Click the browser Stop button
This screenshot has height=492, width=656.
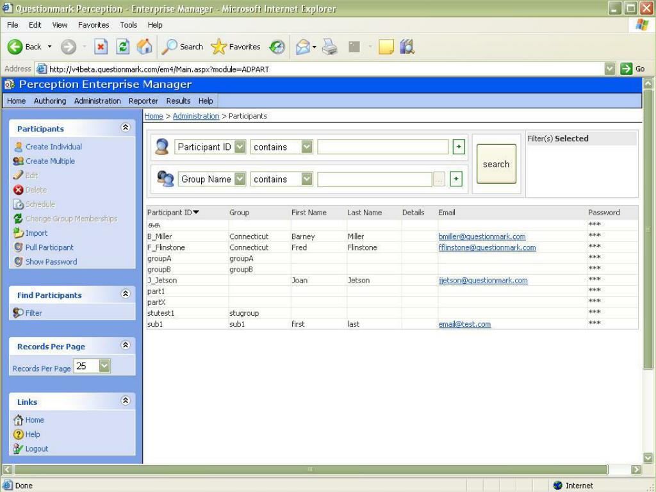click(x=101, y=47)
